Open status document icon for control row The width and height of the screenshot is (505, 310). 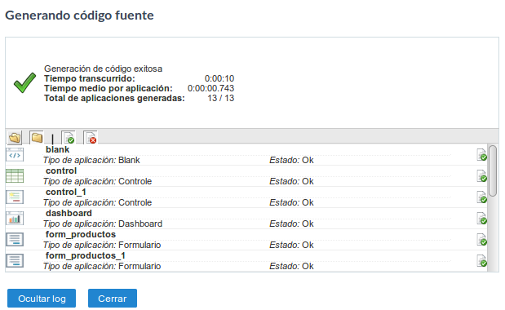482,176
